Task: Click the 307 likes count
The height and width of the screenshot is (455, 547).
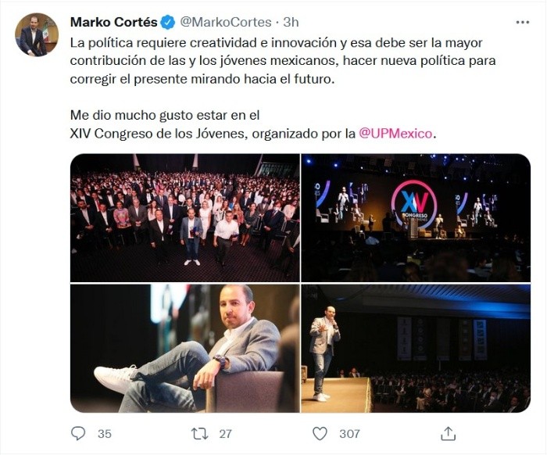Action: [349, 433]
